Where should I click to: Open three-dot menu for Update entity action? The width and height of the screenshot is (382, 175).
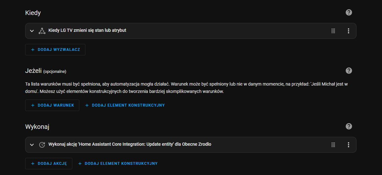348,145
